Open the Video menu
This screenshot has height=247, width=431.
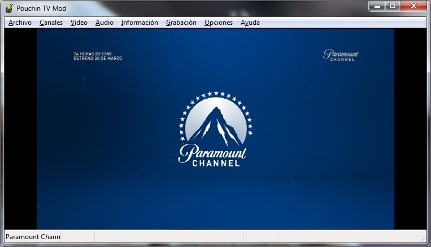(79, 23)
